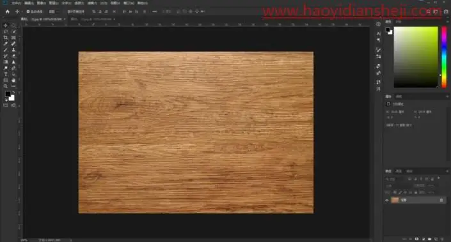Select the Blur tool
The width and height of the screenshot is (451, 242).
point(13,62)
